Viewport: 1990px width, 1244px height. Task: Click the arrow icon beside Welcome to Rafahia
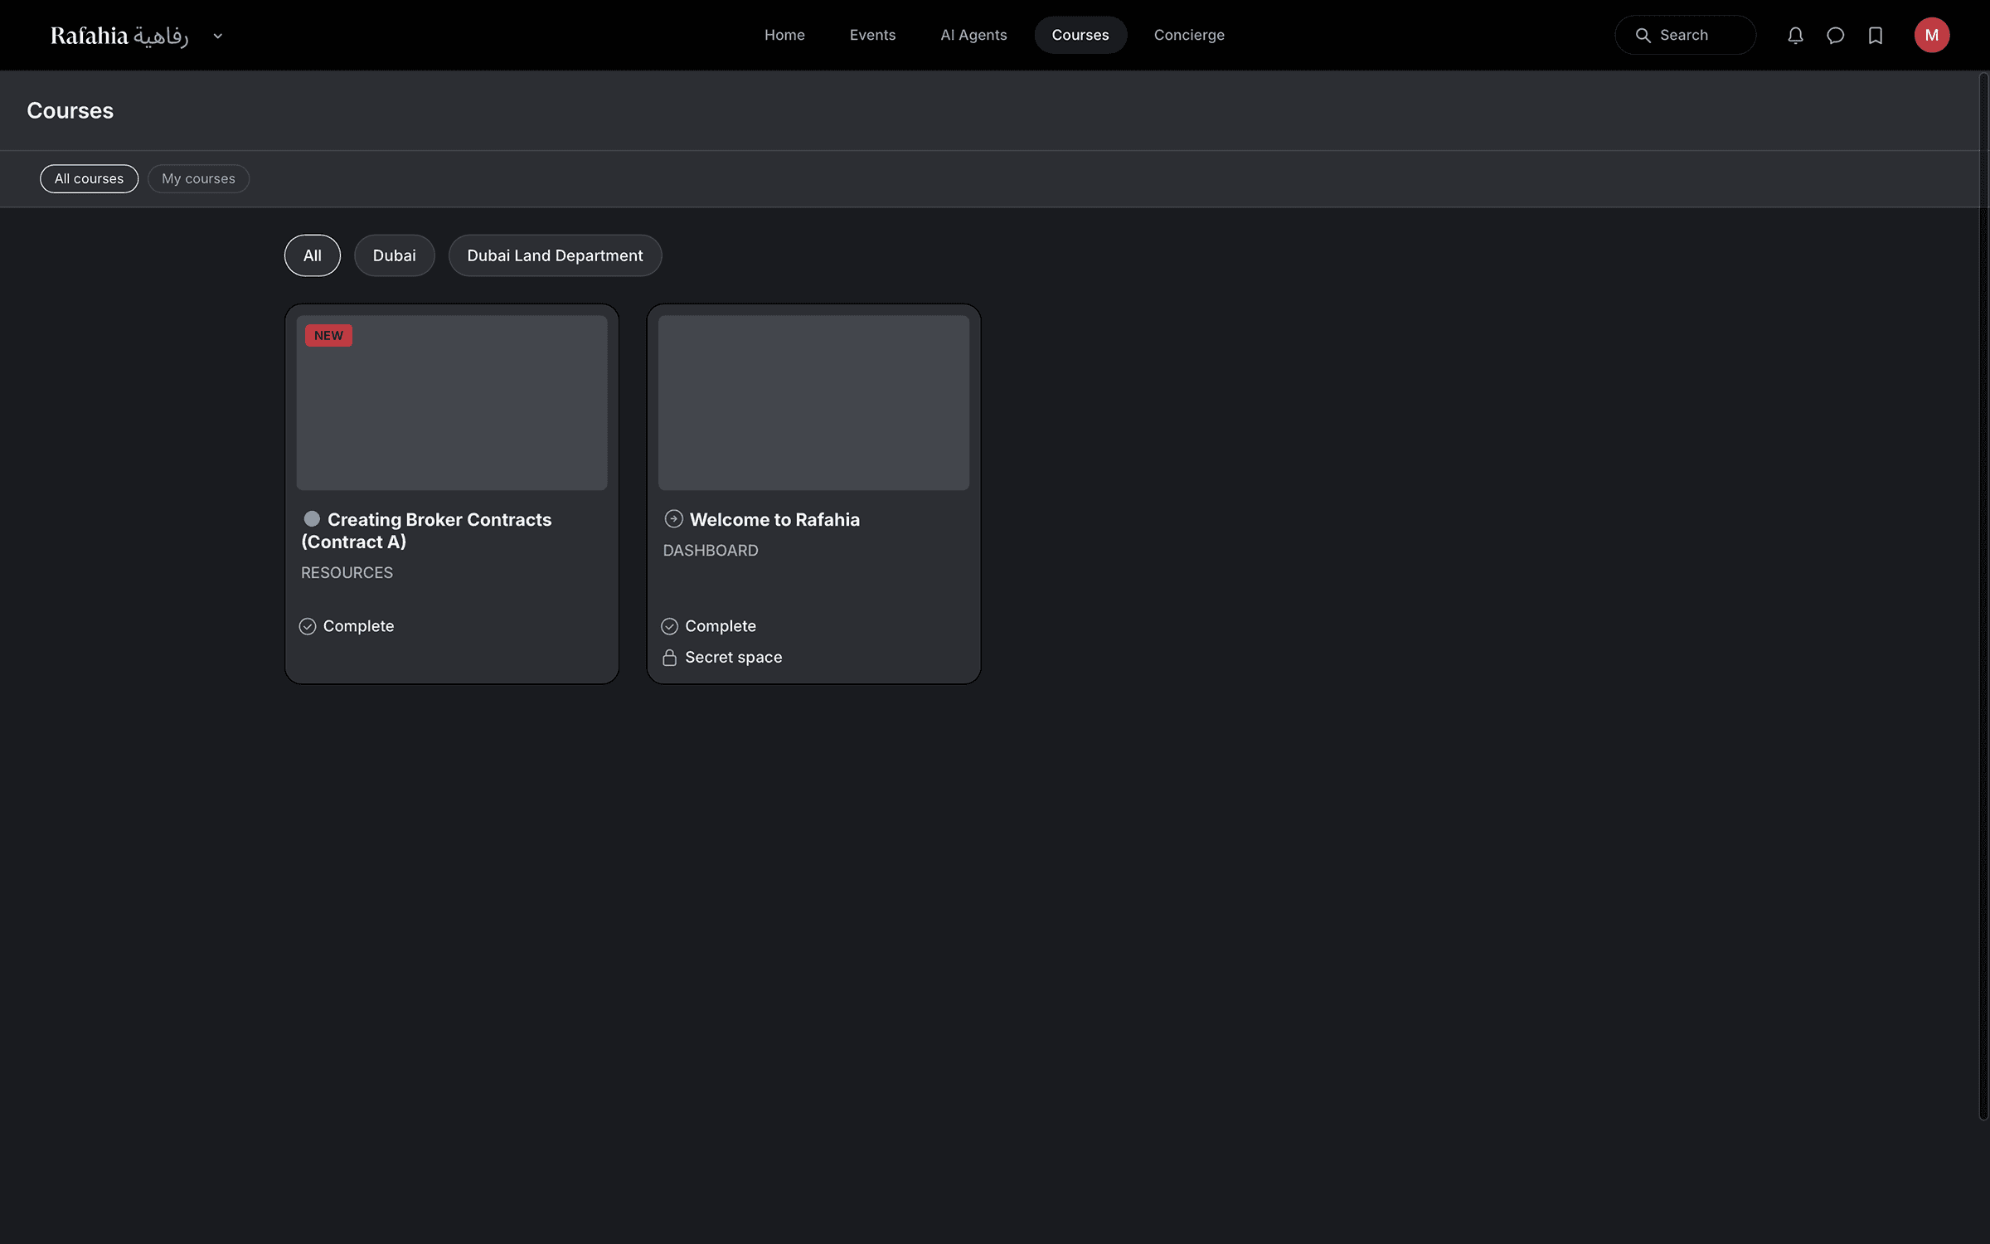673,519
